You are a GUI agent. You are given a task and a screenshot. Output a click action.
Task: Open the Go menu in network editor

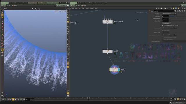79,8
